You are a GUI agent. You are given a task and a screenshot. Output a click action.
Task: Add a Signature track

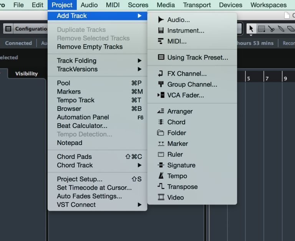tap(192, 165)
